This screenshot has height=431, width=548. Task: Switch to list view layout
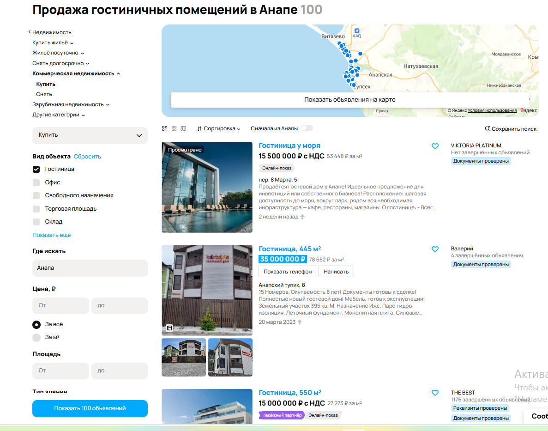[x=165, y=128]
